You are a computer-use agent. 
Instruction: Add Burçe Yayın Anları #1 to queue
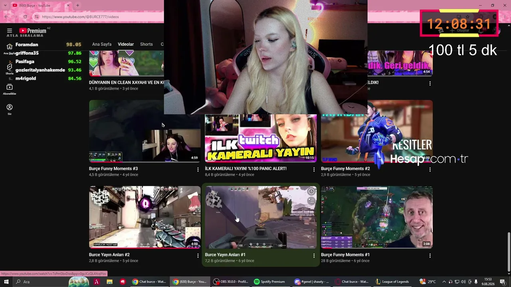coord(311,201)
